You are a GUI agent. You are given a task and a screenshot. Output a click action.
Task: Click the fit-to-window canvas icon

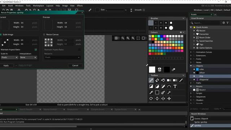[138, 38]
